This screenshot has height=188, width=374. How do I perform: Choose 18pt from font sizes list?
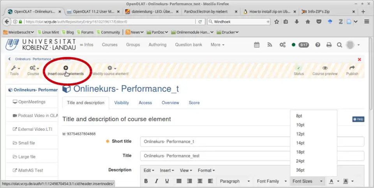tap(300, 152)
